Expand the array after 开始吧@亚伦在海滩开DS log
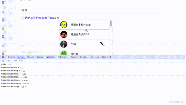The height and width of the screenshot is (105, 186). pos(18,67)
